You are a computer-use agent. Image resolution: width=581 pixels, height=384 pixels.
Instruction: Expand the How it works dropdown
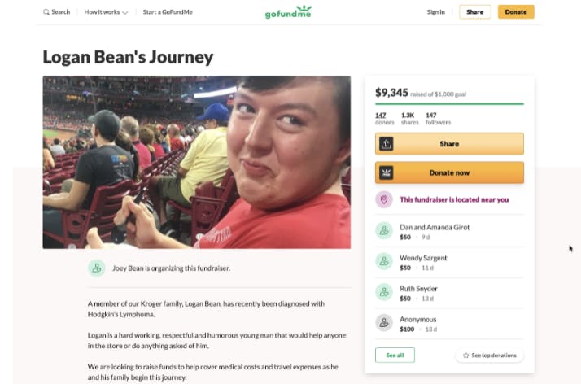tap(106, 12)
